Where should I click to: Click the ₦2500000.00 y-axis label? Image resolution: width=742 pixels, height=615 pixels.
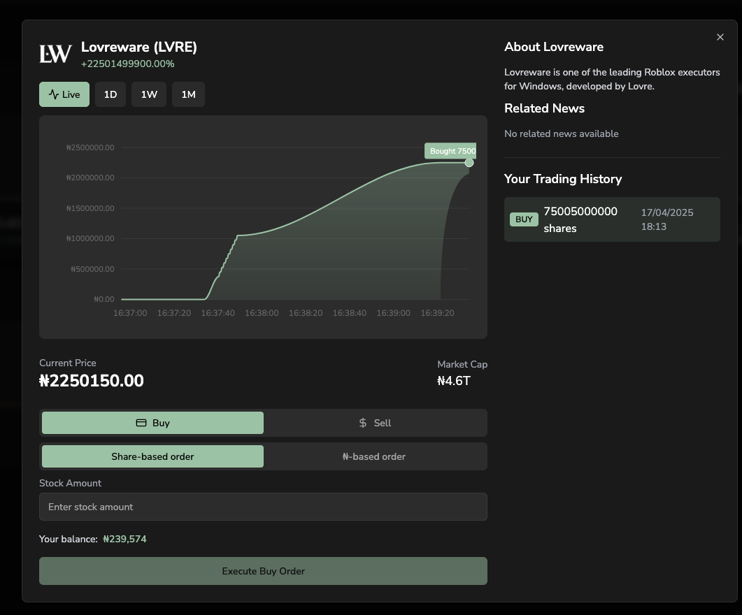[x=90, y=147]
